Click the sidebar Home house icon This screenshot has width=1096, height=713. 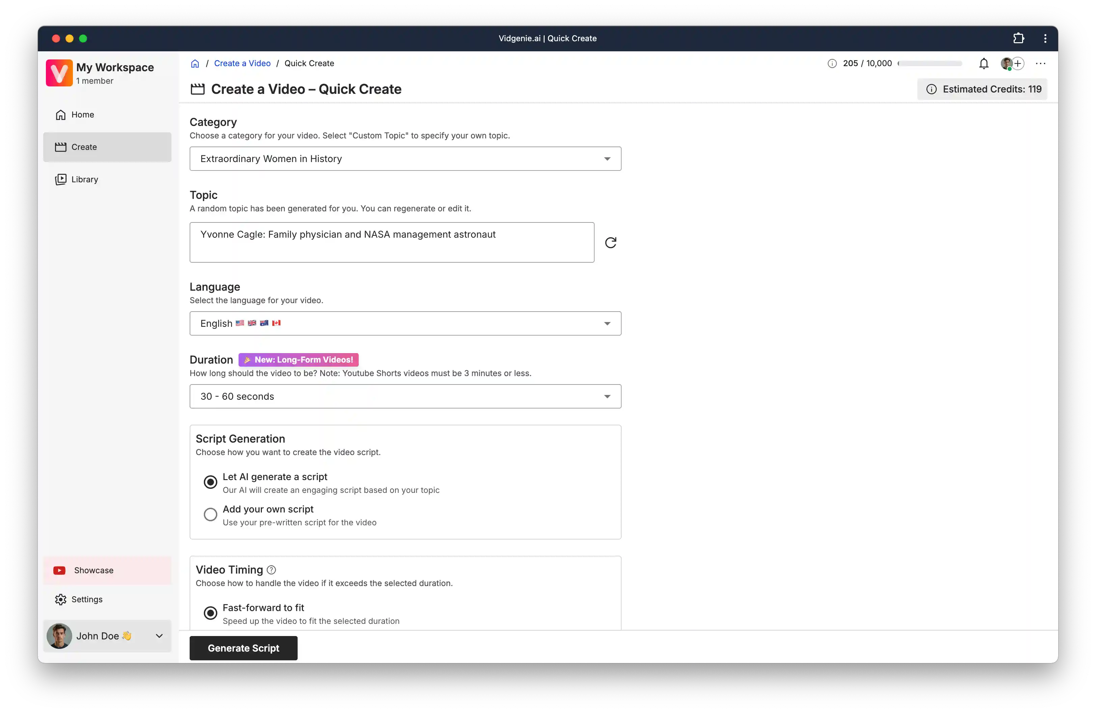[x=60, y=115]
